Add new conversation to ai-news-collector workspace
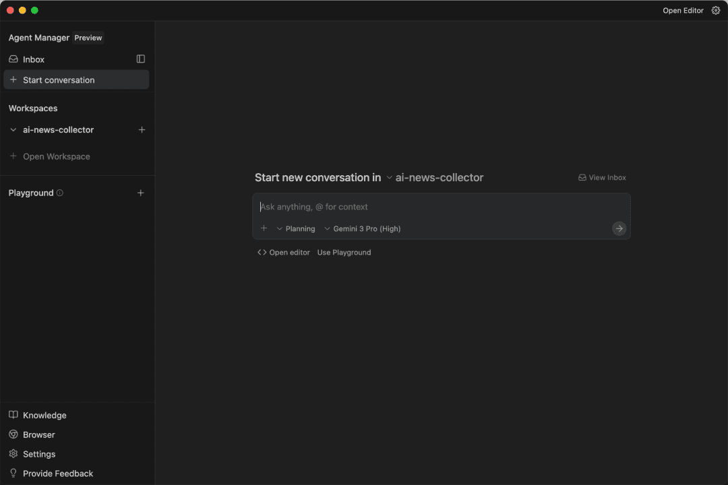Image resolution: width=728 pixels, height=485 pixels. point(142,130)
